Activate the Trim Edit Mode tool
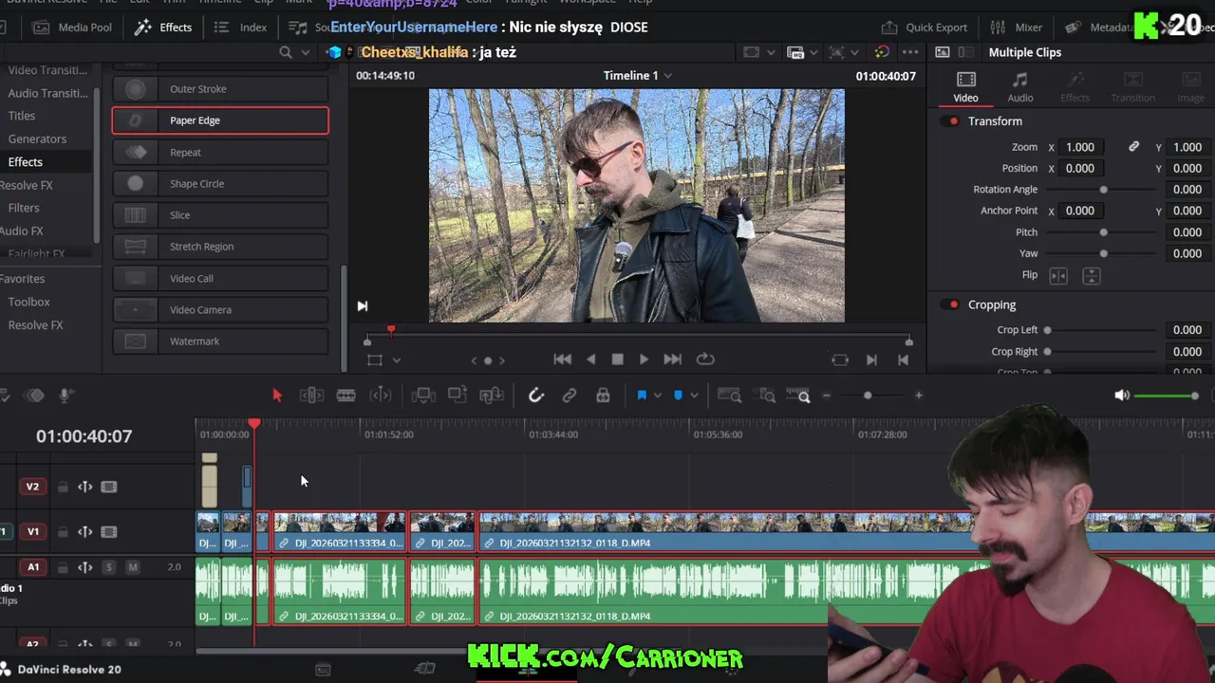 [311, 396]
